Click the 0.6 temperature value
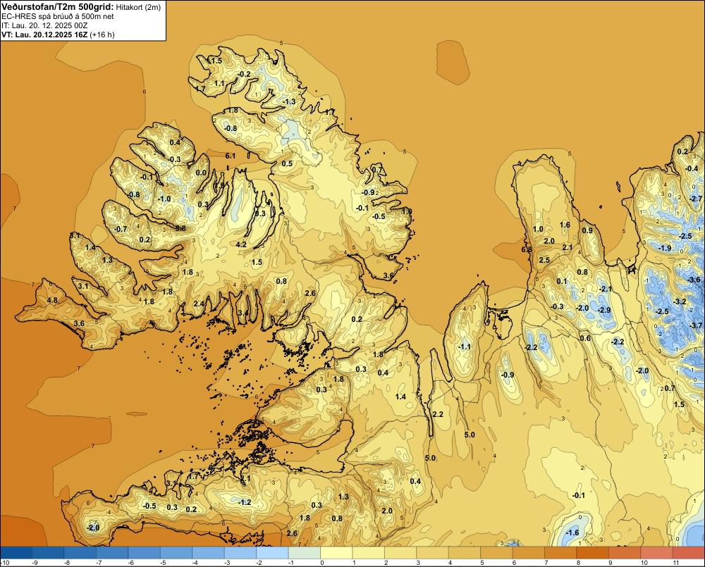Viewport: 705px width, 567px height. (585, 338)
